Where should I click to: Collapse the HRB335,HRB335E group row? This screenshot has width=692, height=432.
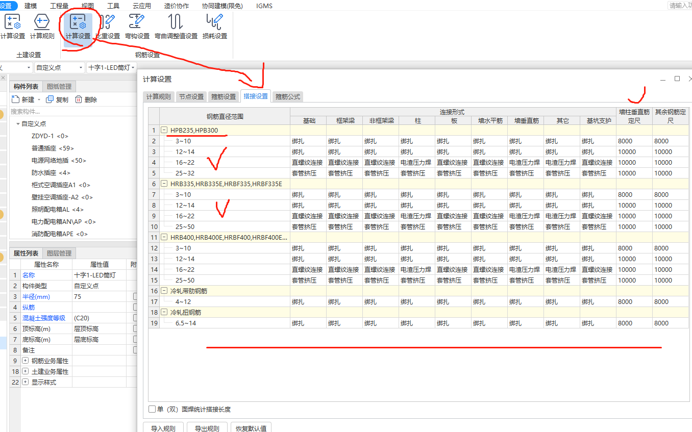164,184
